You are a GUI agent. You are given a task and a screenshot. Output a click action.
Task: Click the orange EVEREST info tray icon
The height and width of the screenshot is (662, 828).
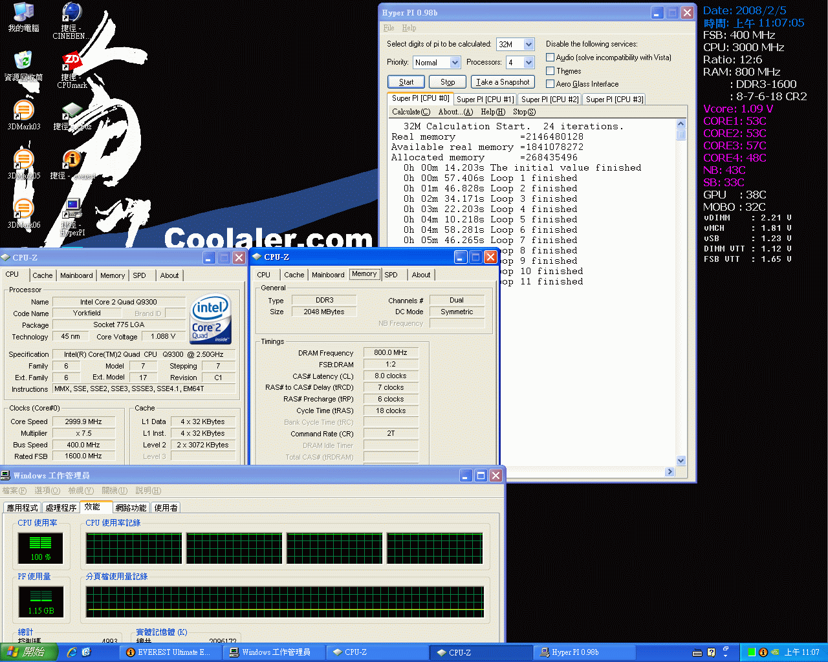pyautogui.click(x=763, y=652)
